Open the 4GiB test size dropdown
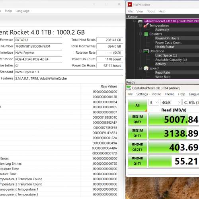The height and width of the screenshot is (199, 199). tap(171, 102)
